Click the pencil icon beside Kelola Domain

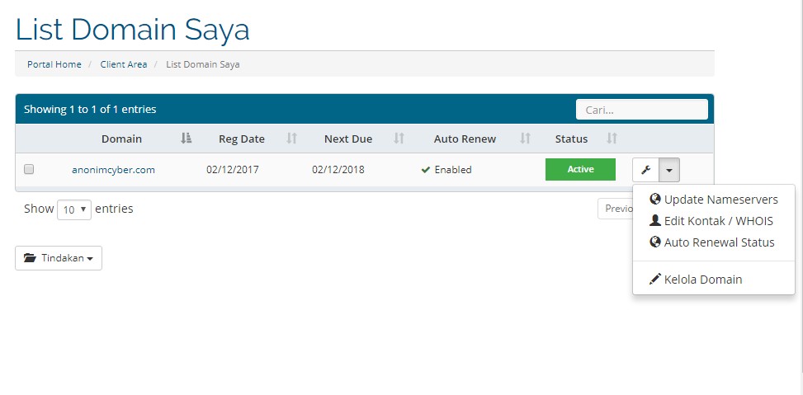point(655,280)
